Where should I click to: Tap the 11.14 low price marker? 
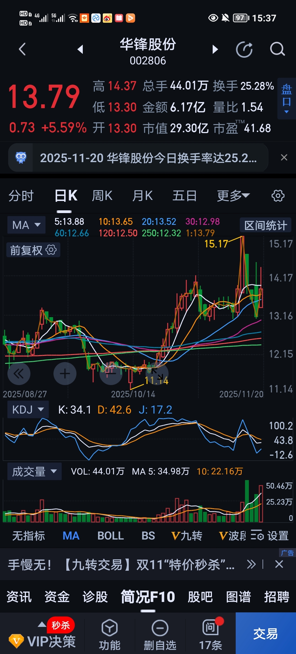(156, 380)
